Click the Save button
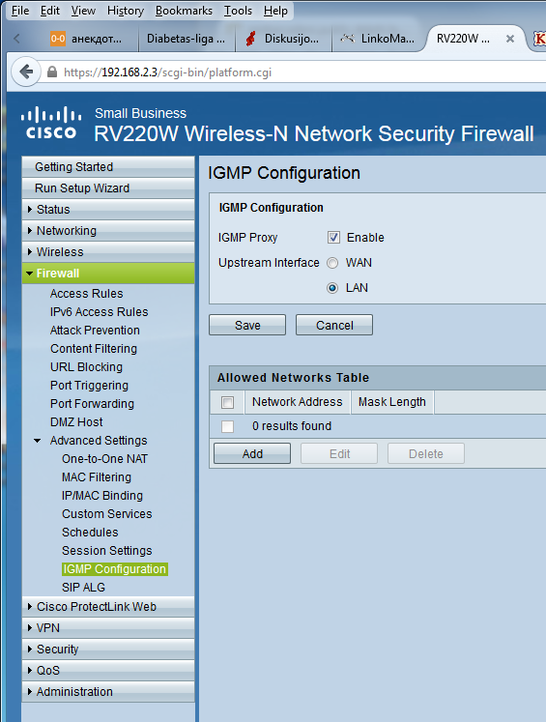546x722 pixels. pos(247,325)
